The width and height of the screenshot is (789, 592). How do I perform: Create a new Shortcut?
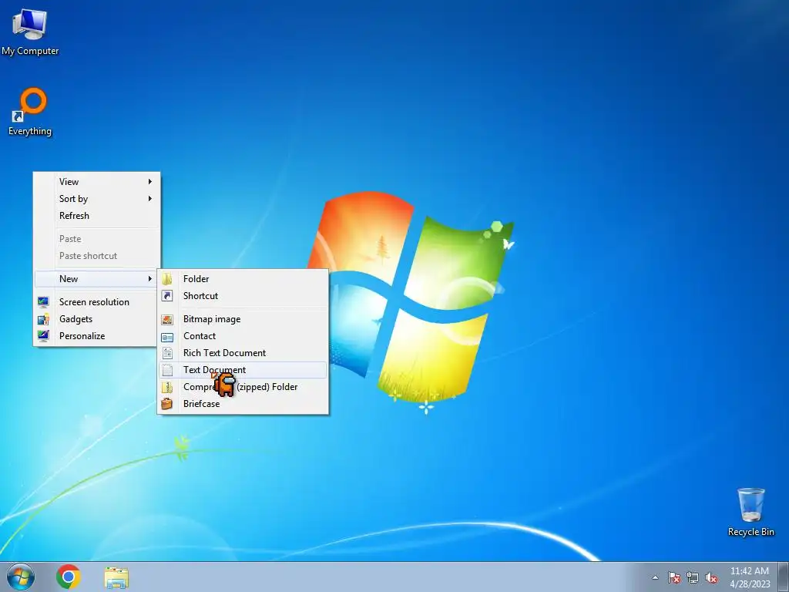pyautogui.click(x=243, y=296)
